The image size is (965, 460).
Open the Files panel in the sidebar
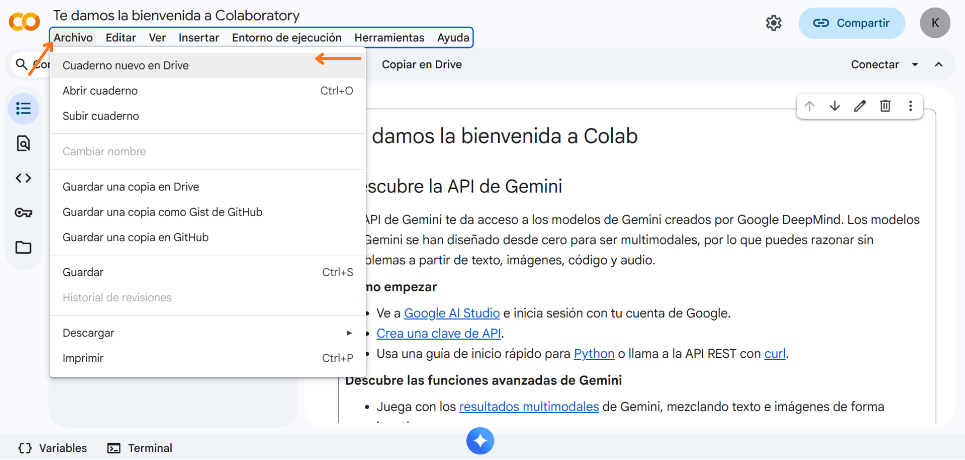pos(23,247)
